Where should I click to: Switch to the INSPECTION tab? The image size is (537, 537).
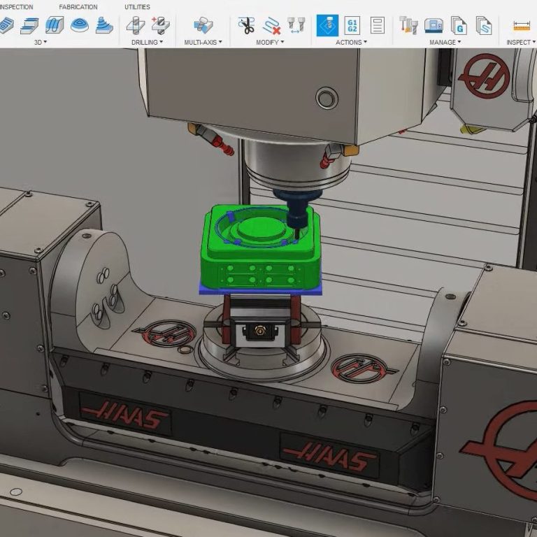pyautogui.click(x=17, y=7)
